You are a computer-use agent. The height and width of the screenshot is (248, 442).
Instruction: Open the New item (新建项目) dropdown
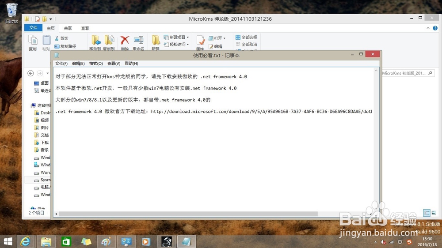(x=176, y=37)
